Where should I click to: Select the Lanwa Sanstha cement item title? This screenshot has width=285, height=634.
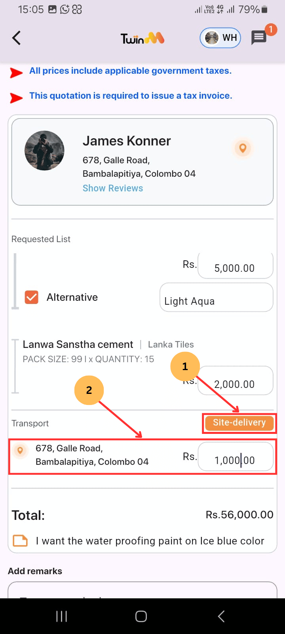click(x=78, y=344)
